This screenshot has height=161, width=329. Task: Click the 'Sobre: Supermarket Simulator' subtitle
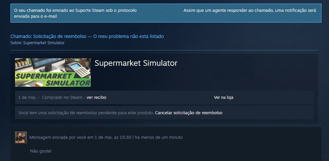38,43
